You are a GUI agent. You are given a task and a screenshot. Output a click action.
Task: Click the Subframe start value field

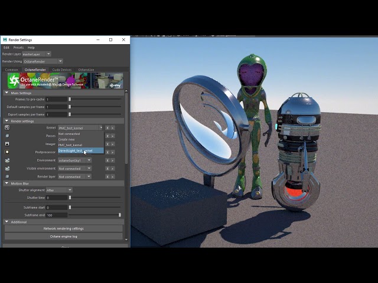pyautogui.click(x=57, y=207)
